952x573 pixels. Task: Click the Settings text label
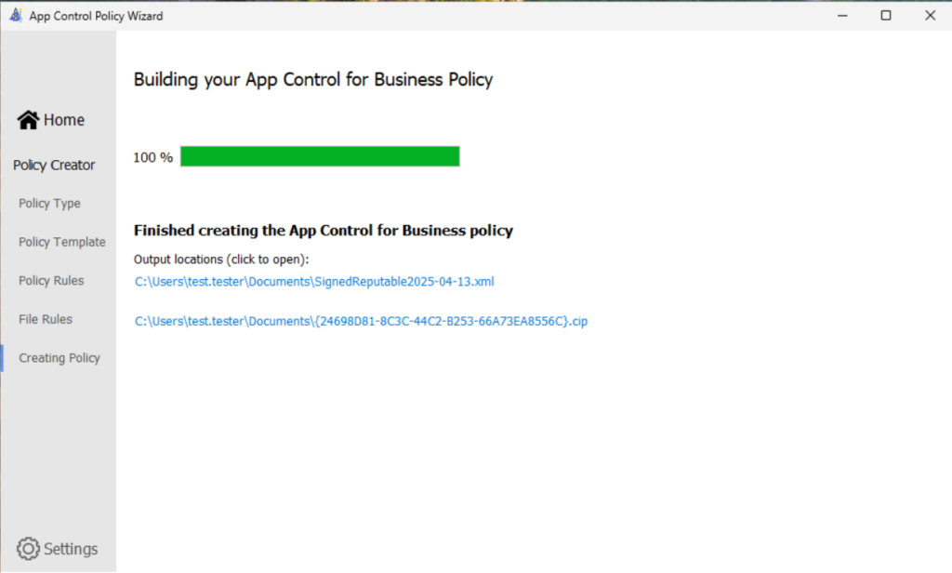[x=71, y=549]
